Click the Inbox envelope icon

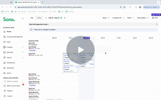(x=4, y=42)
